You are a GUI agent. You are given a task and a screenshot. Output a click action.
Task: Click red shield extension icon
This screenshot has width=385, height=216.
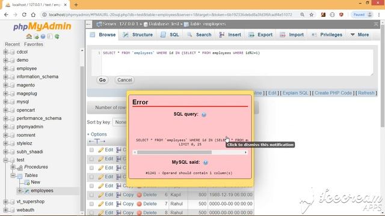click(341, 14)
